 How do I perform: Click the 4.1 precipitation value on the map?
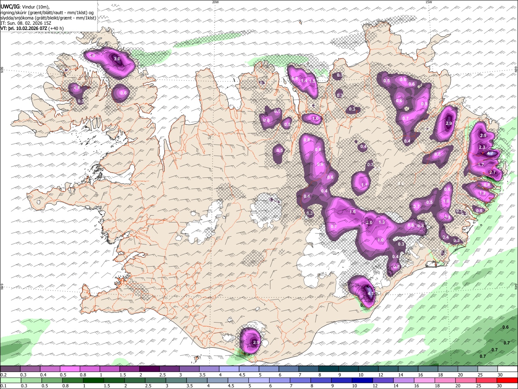coord(370,293)
